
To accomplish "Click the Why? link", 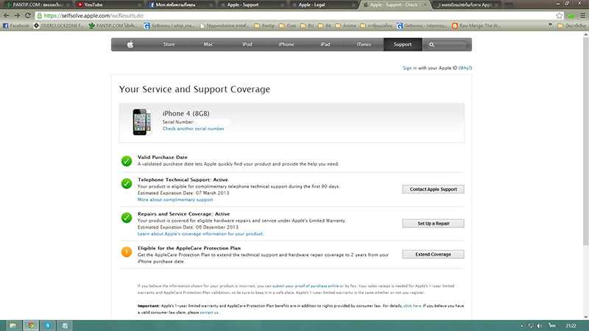I will pyautogui.click(x=465, y=68).
